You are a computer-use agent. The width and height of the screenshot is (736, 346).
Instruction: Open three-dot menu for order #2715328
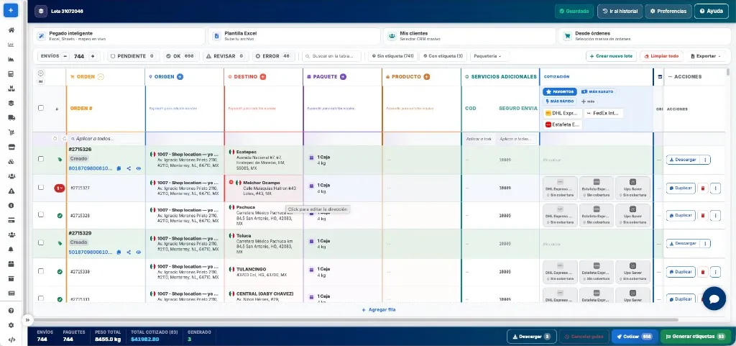(x=715, y=216)
